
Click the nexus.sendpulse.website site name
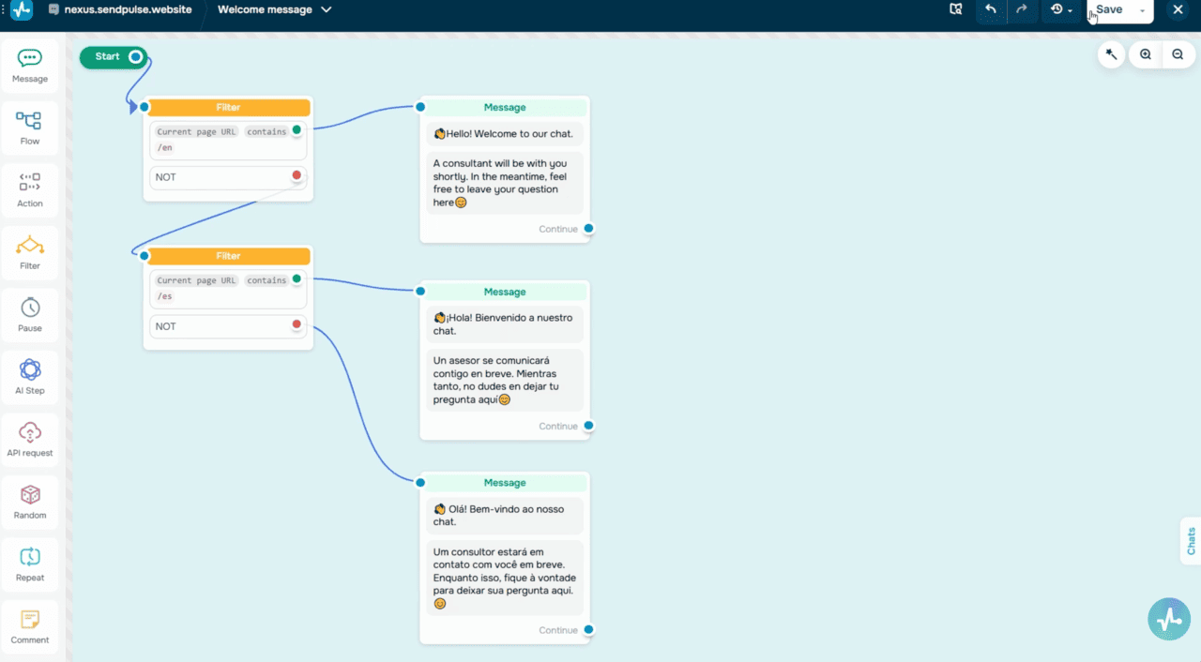[x=128, y=9]
